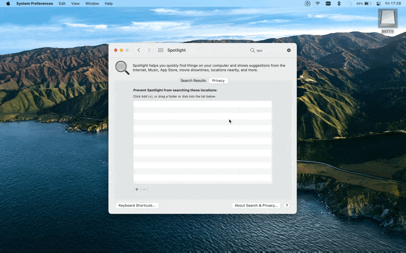Image resolution: width=406 pixels, height=253 pixels.
Task: Open the Bluetooth status menu
Action: [339, 4]
